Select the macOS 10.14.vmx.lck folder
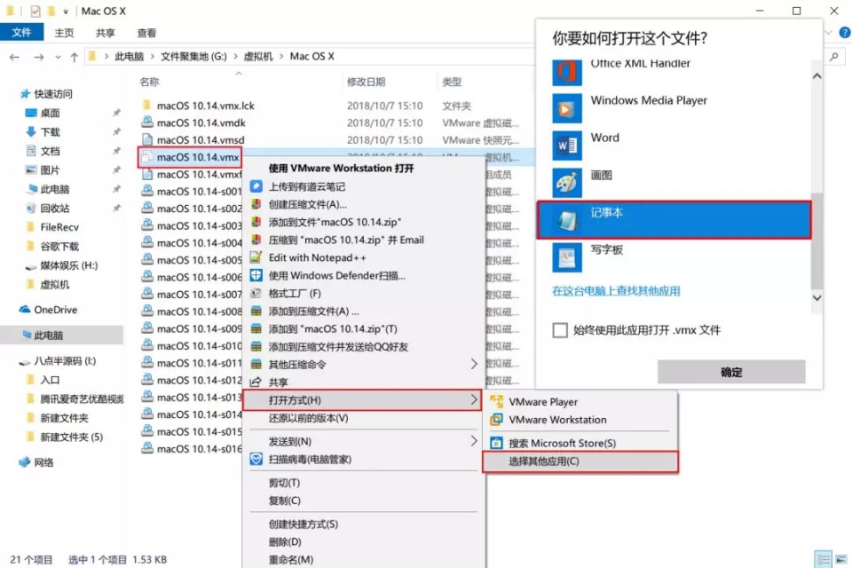 point(205,106)
